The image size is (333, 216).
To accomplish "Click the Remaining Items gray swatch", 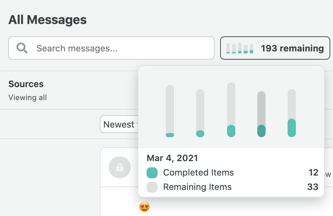I will click(x=152, y=187).
